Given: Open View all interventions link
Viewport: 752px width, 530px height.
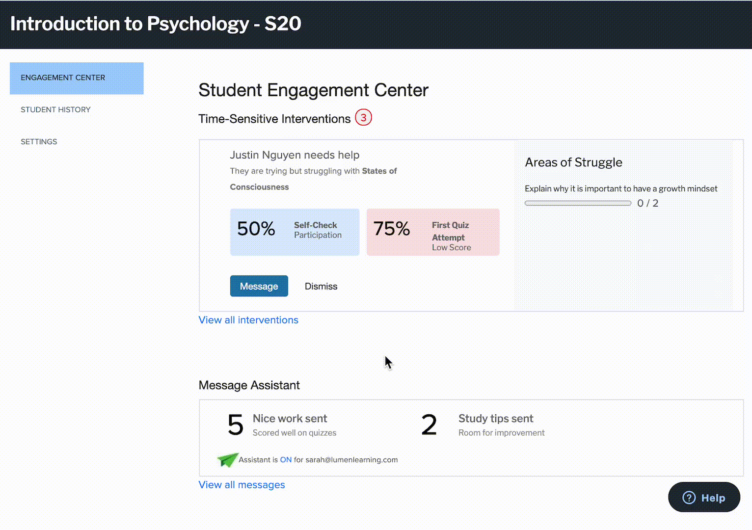Looking at the screenshot, I should pos(248,320).
